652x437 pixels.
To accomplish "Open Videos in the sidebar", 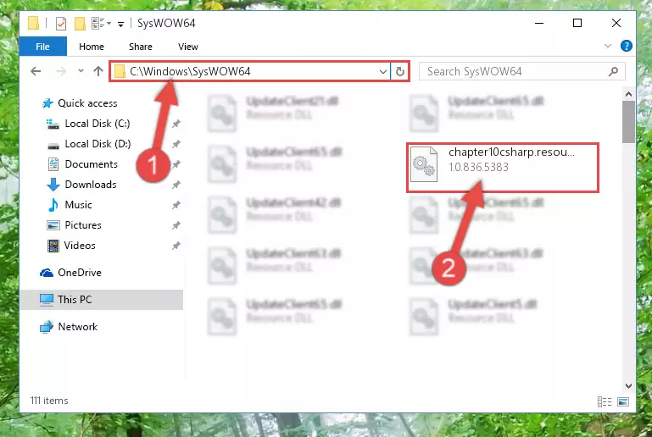I will [x=71, y=246].
